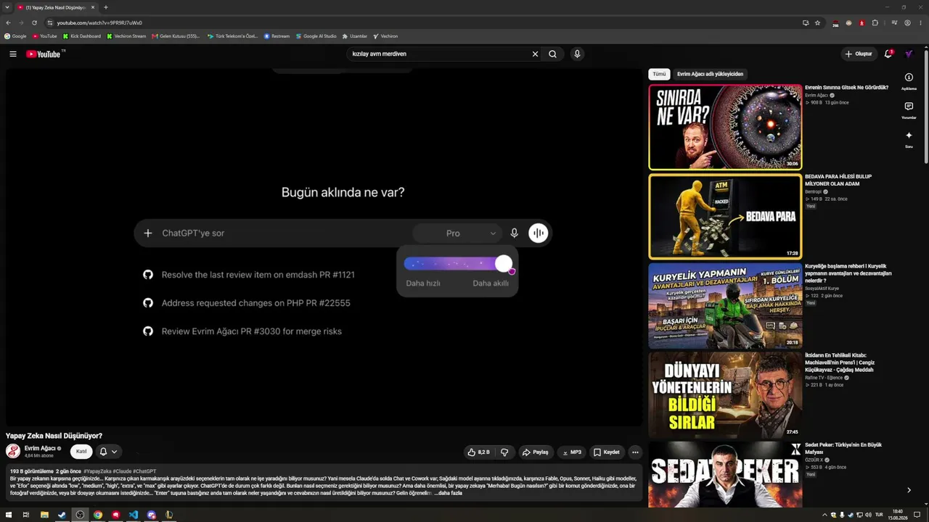Open a new browser tab
The image size is (929, 522).
106,7
